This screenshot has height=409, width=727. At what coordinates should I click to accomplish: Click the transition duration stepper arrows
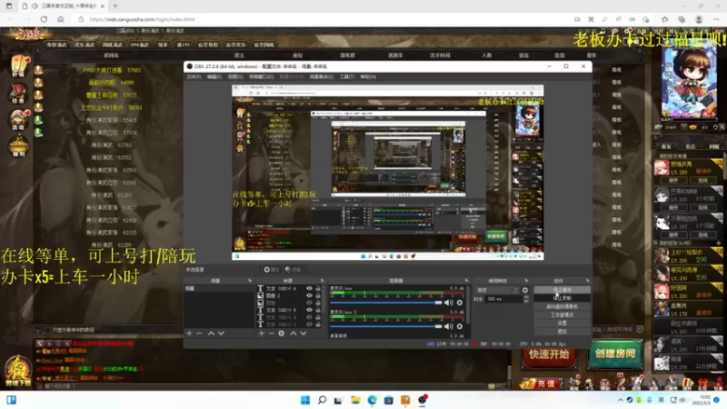pyautogui.click(x=526, y=299)
